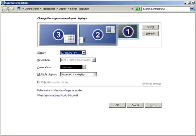Click Screen Resolution breadcrumb
196x136 pixels.
(79, 9)
